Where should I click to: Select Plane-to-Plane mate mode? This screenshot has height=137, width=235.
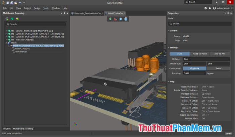click(x=200, y=54)
